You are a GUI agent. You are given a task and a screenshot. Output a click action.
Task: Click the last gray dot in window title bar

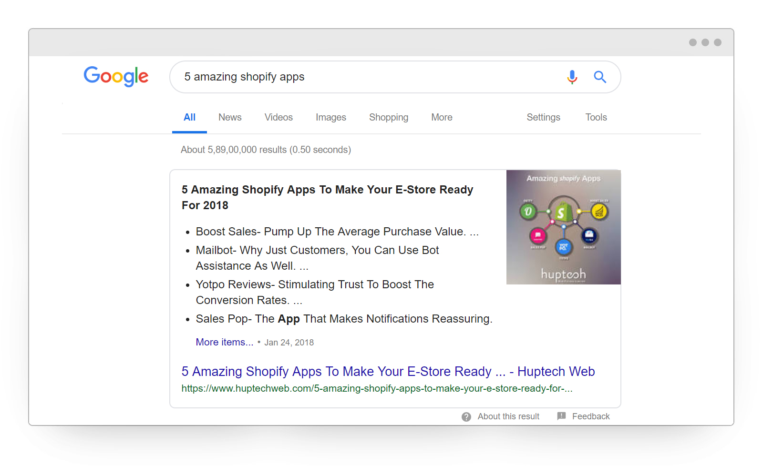pyautogui.click(x=717, y=42)
